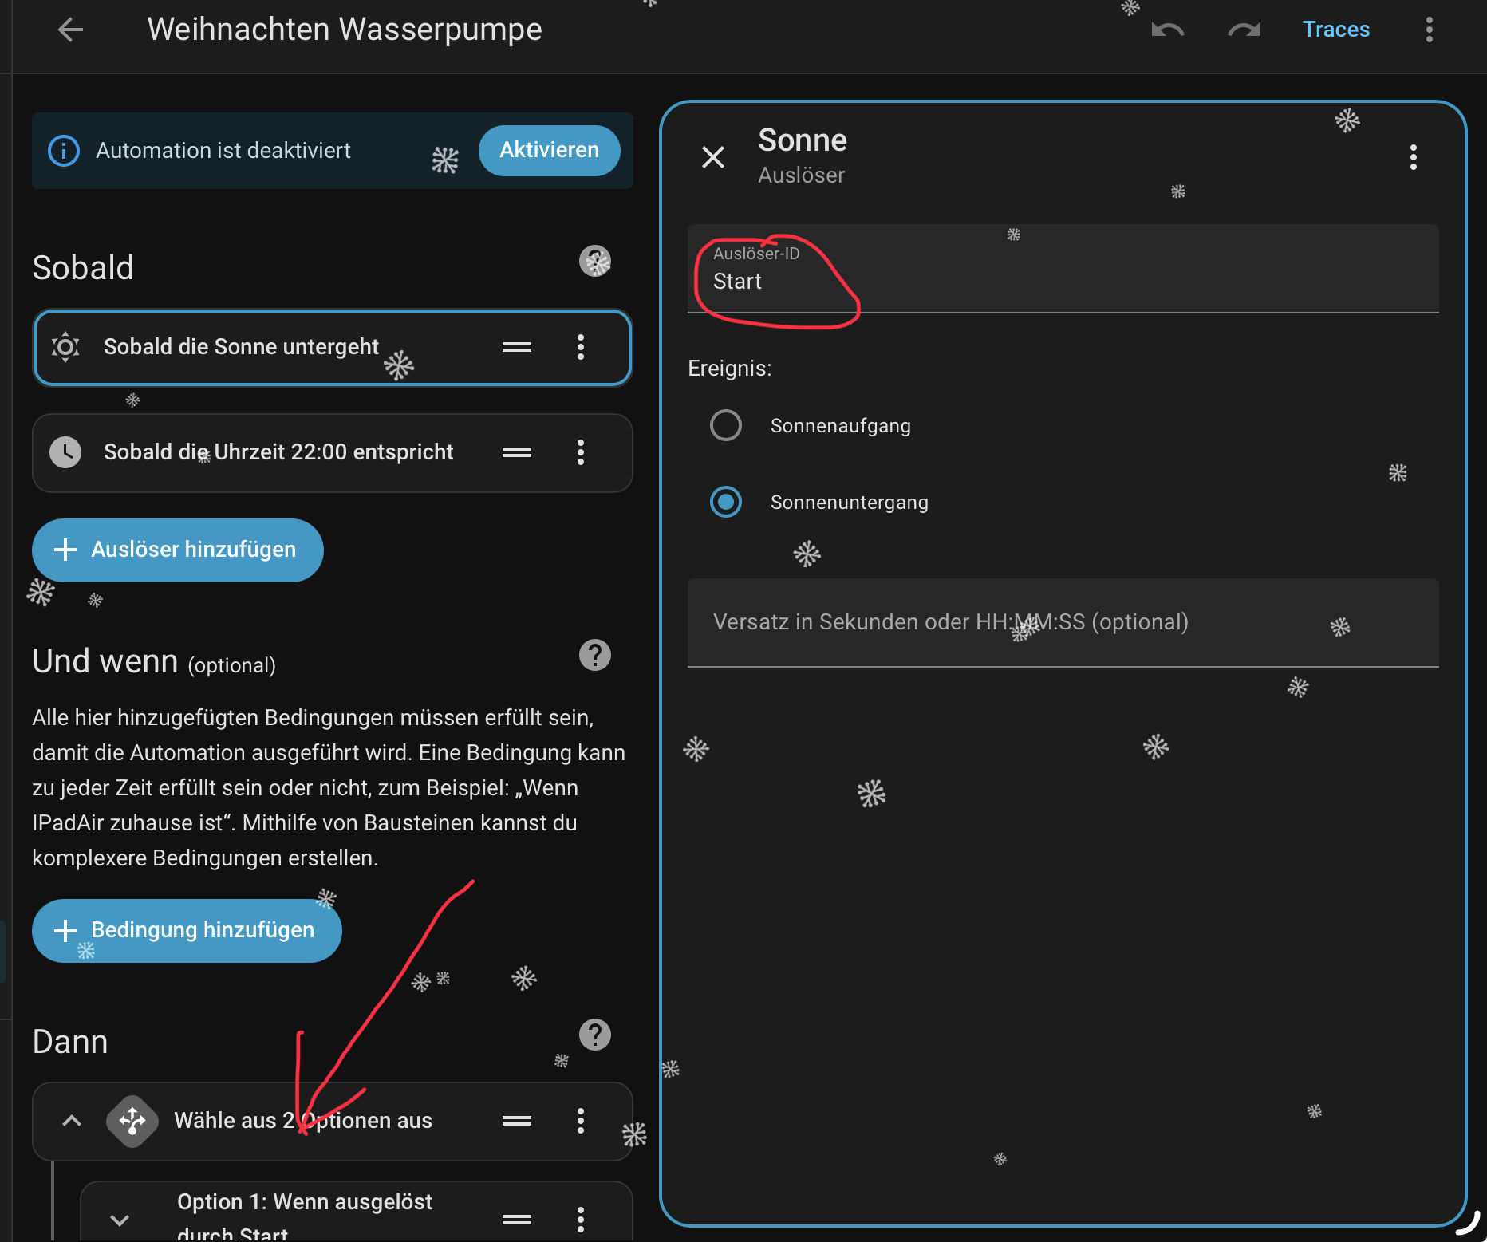This screenshot has height=1242, width=1487.
Task: Select the Sonnenaufgang radio option
Action: coord(725,425)
